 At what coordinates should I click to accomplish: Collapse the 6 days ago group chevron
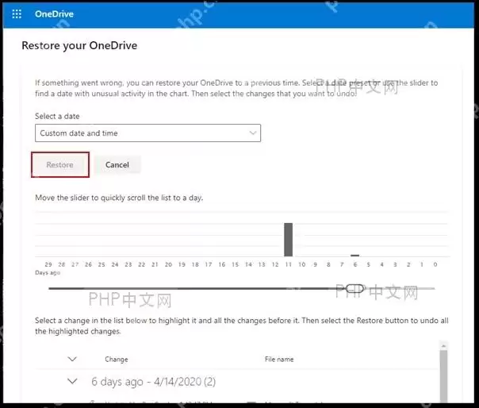point(72,381)
